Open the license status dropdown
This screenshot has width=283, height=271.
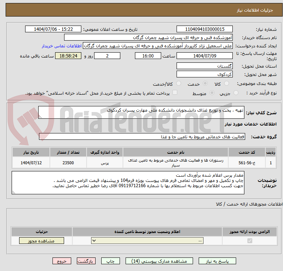pos(147,241)
